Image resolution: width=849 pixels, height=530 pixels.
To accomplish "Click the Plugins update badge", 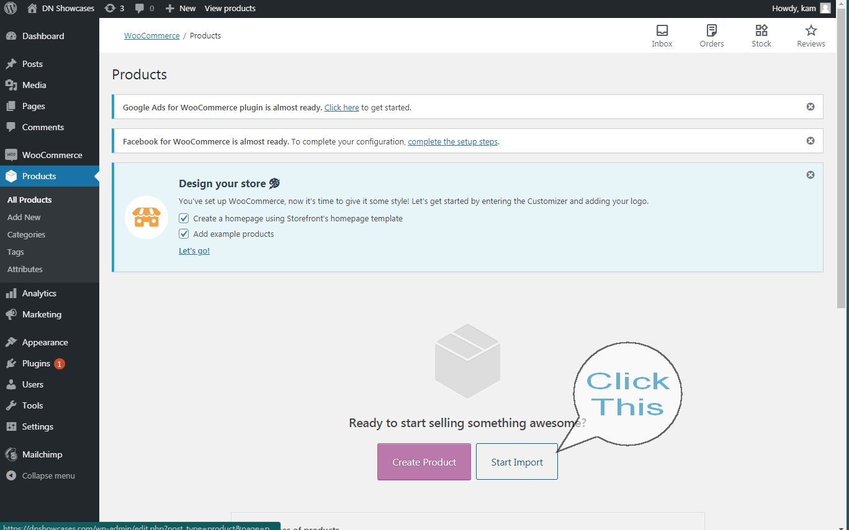I will click(60, 364).
